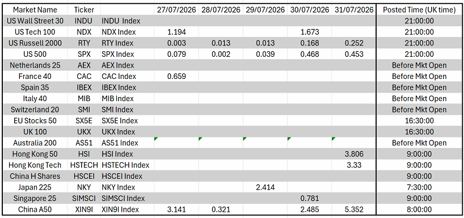464x218 pixels.
Task: Click XIN9I value 2.485
Action: click(x=310, y=209)
